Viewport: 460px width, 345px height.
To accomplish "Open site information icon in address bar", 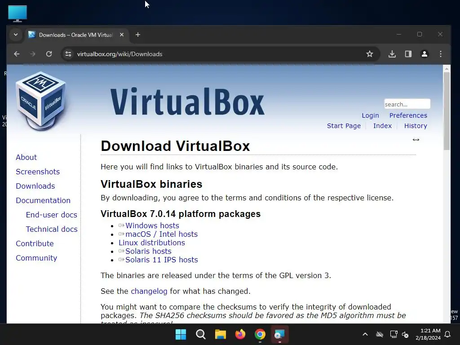I will (68, 54).
